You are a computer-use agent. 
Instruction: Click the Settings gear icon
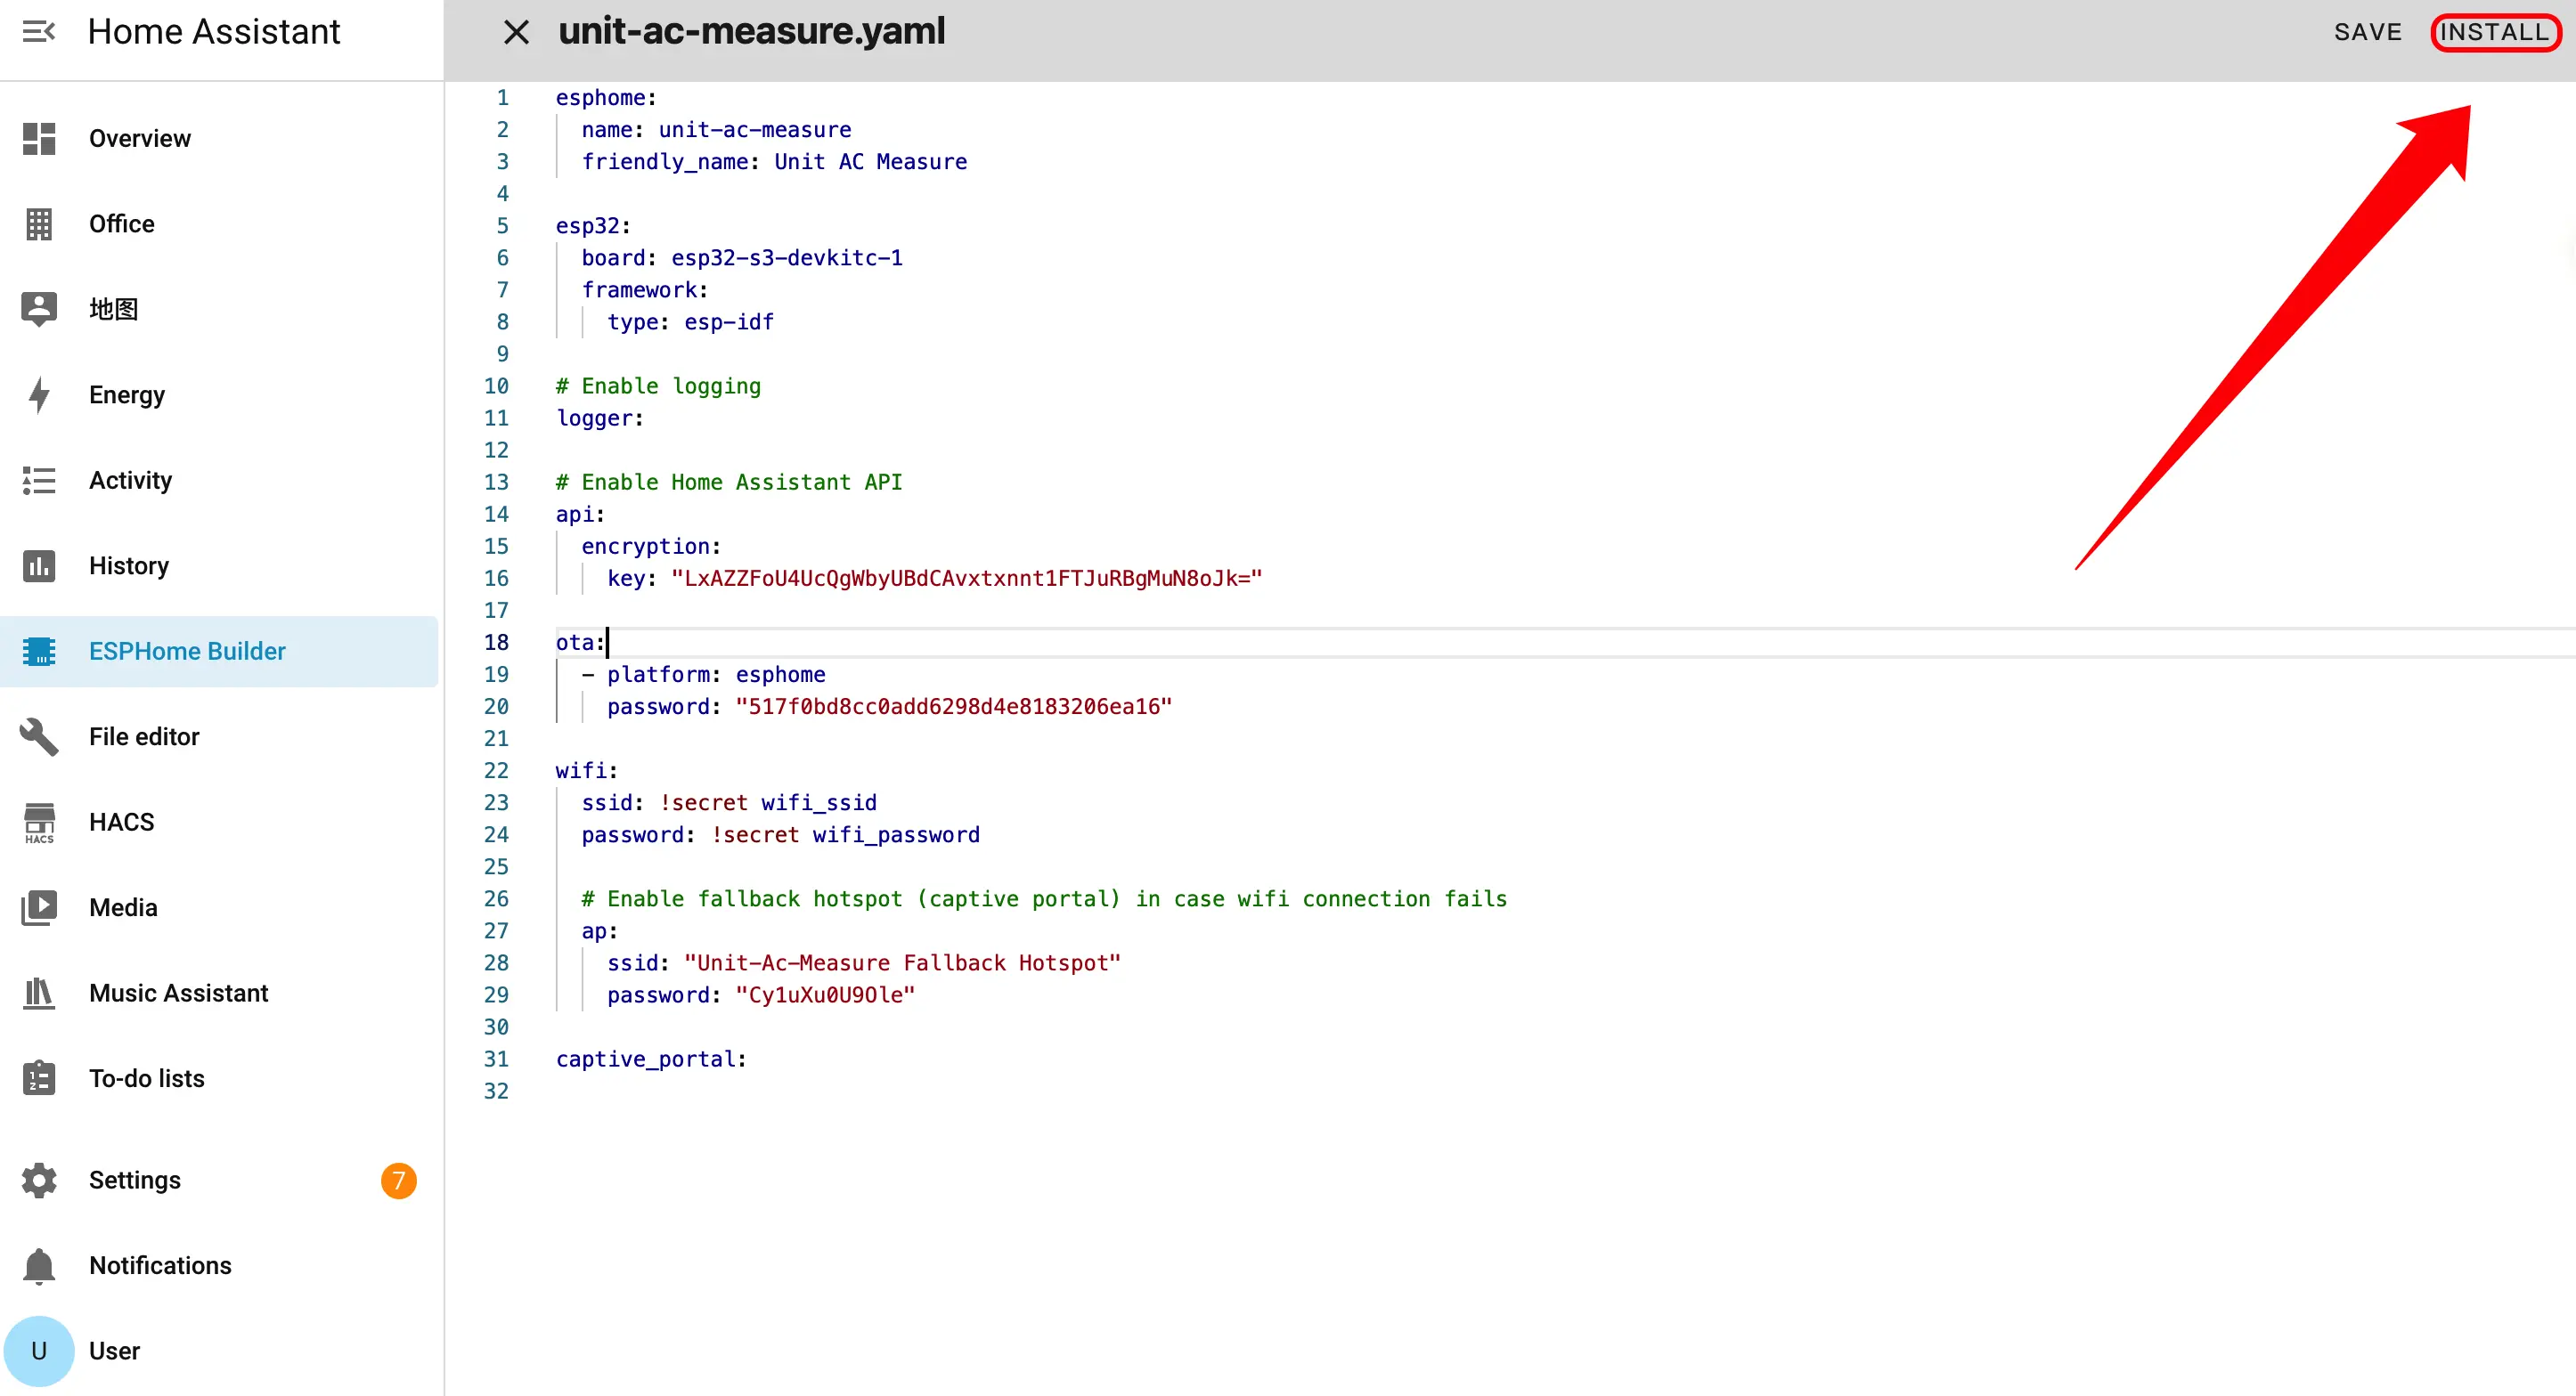39,1181
